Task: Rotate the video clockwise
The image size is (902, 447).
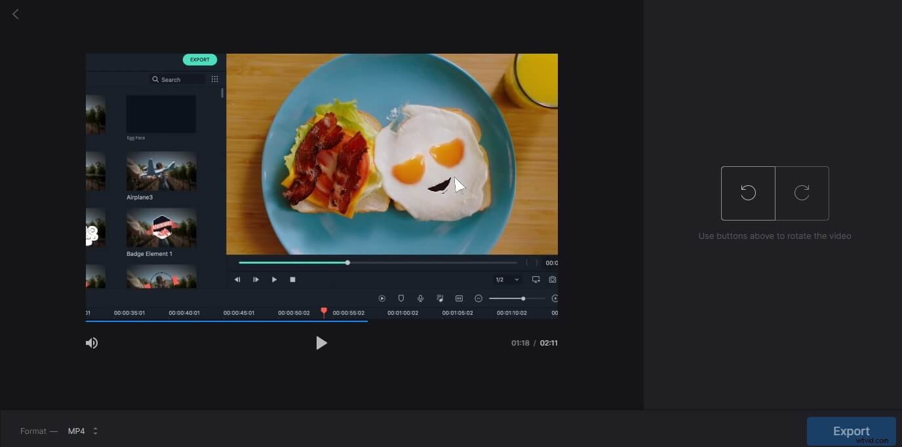Action: tap(802, 193)
